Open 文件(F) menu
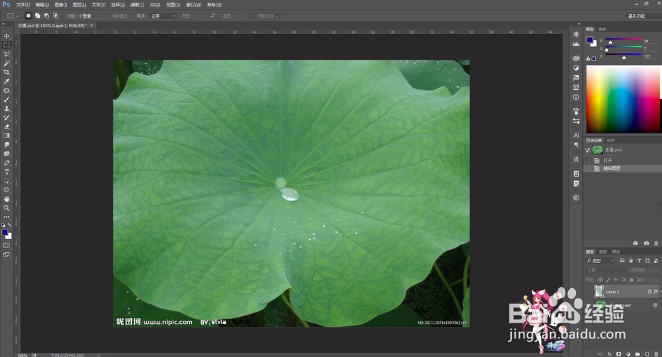 pos(23,5)
